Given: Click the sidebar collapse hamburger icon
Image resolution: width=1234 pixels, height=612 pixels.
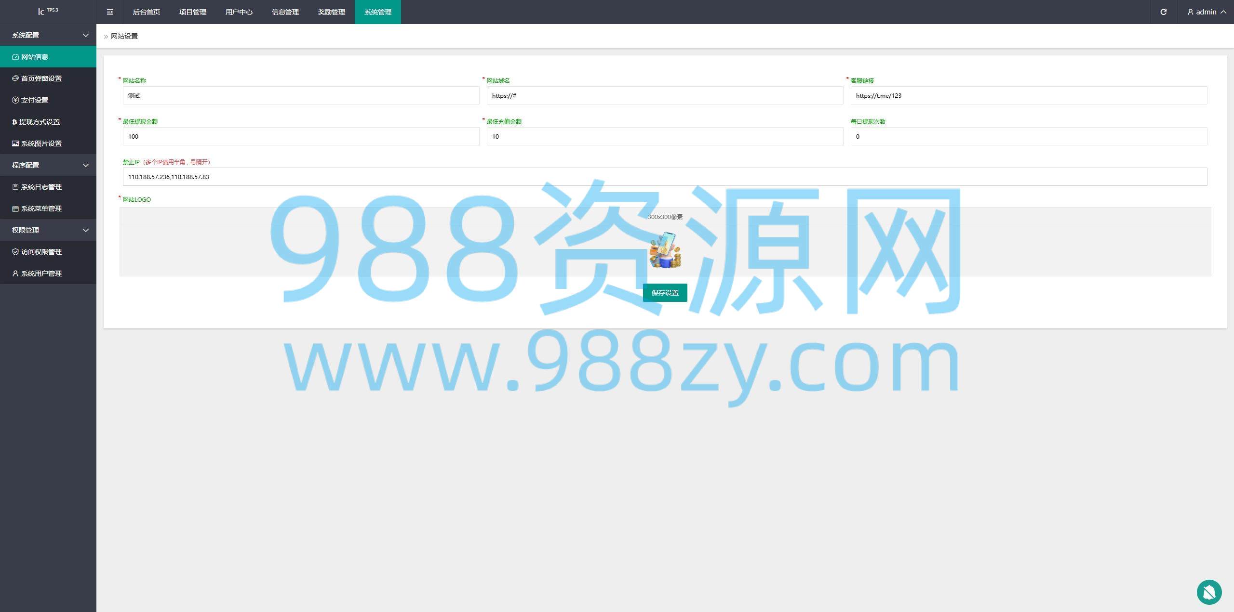Looking at the screenshot, I should (x=110, y=12).
